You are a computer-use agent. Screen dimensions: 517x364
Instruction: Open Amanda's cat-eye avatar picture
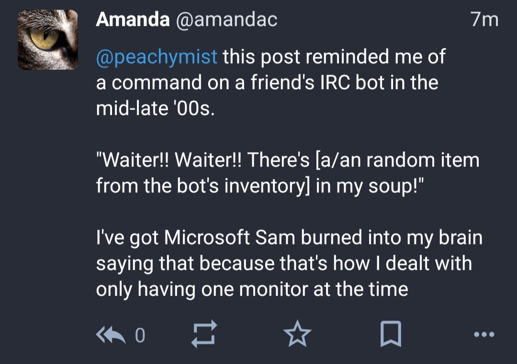(48, 40)
